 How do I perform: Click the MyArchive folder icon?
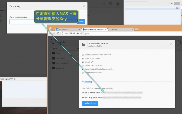pos(53,68)
